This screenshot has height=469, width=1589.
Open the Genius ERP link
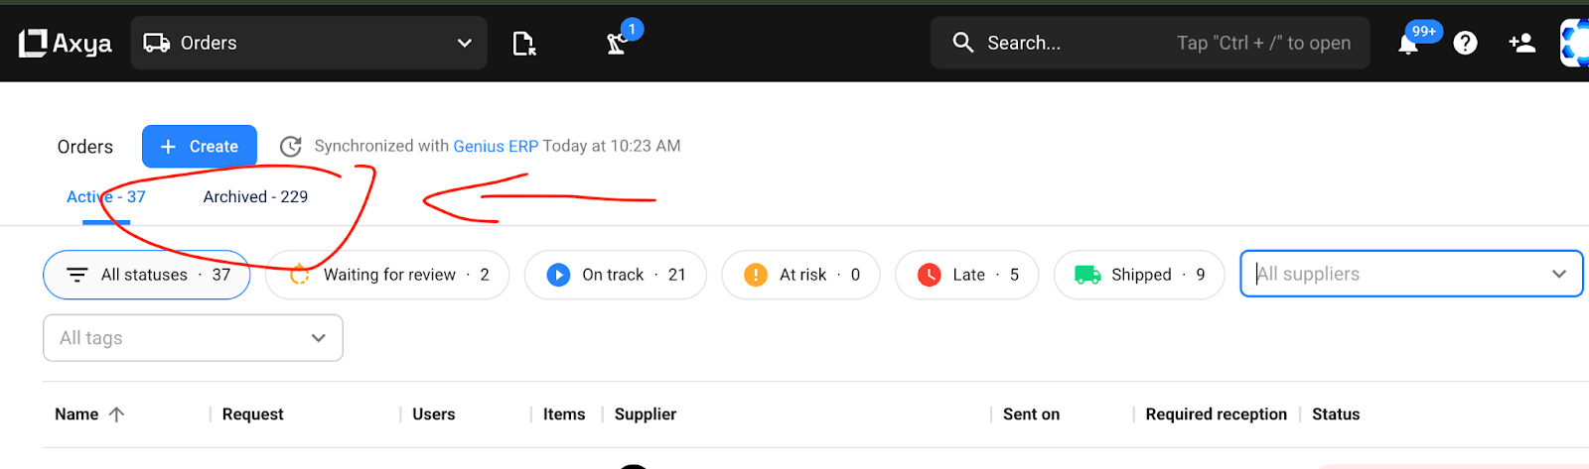tap(496, 146)
